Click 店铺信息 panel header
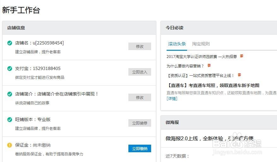This screenshot has height=162, width=277. pyautogui.click(x=79, y=28)
